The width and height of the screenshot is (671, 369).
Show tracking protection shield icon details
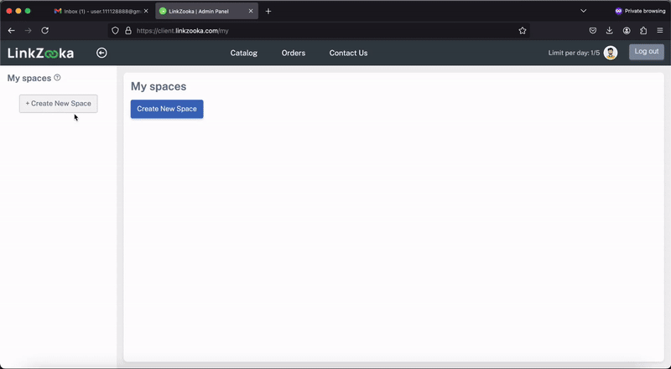115,31
